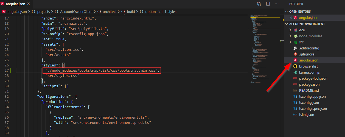Image resolution: width=345 pixels, height=137 pixels.
Task: Click the e2e folder icon
Action: [x=296, y=30]
